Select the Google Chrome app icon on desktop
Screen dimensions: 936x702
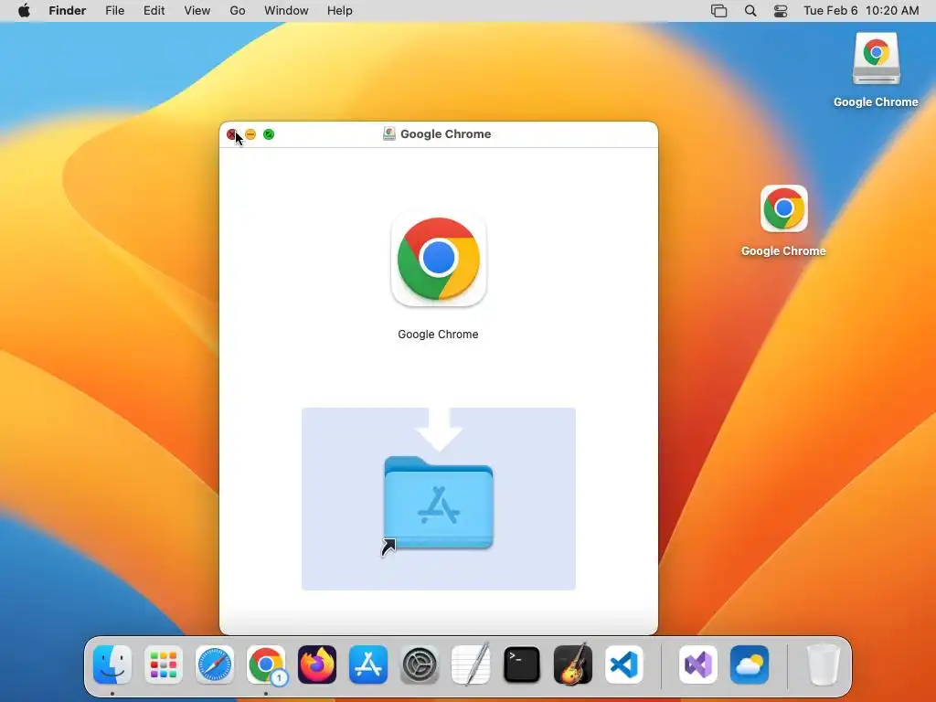coord(783,209)
